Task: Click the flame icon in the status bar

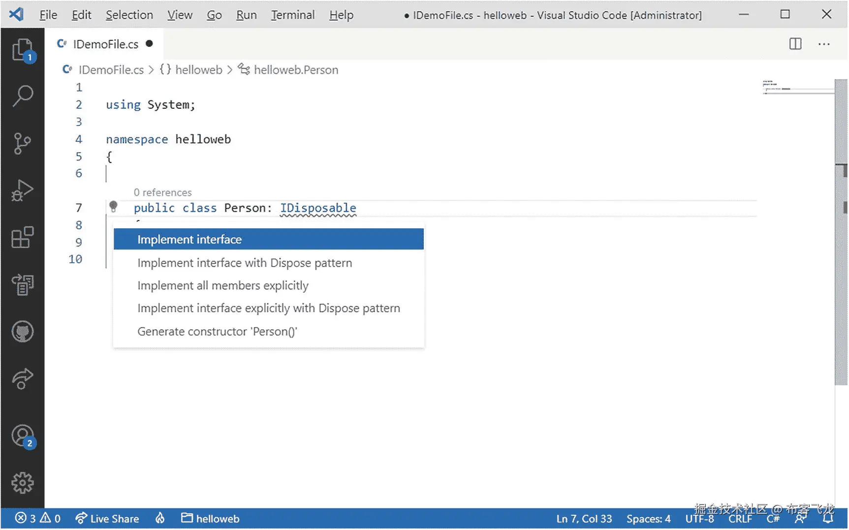Action: coord(160,518)
